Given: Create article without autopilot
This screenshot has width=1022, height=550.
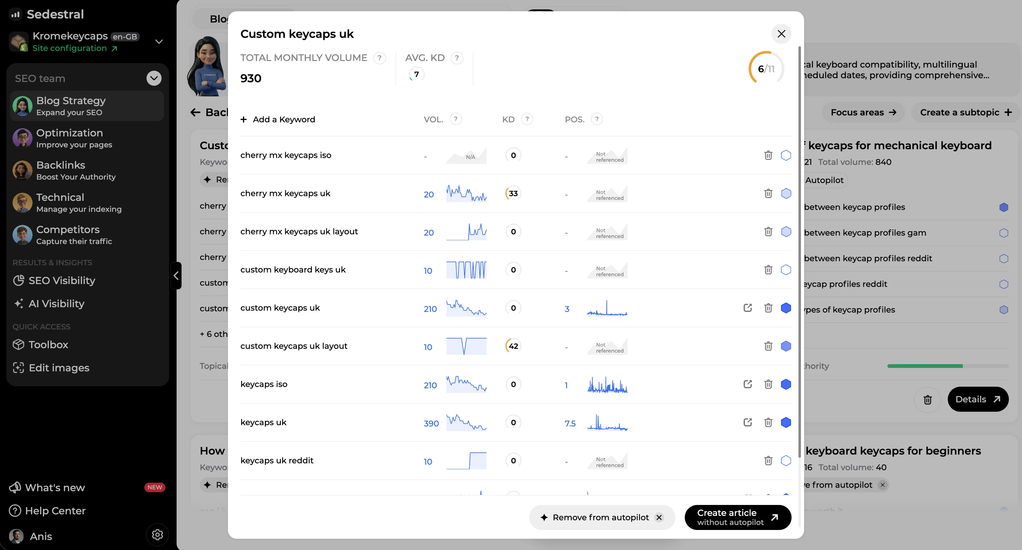Looking at the screenshot, I should click(x=738, y=517).
